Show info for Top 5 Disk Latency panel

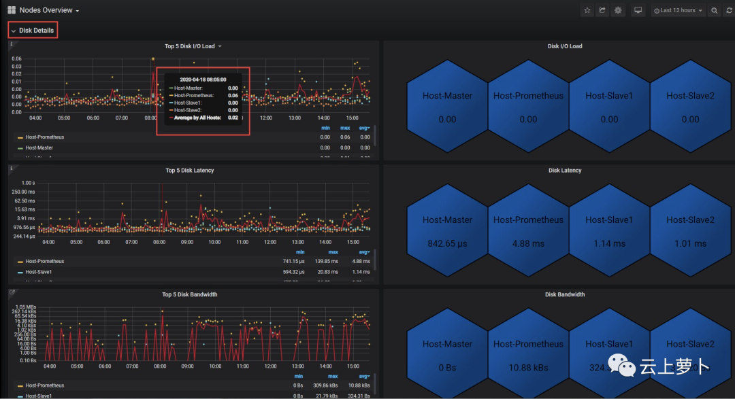point(12,168)
